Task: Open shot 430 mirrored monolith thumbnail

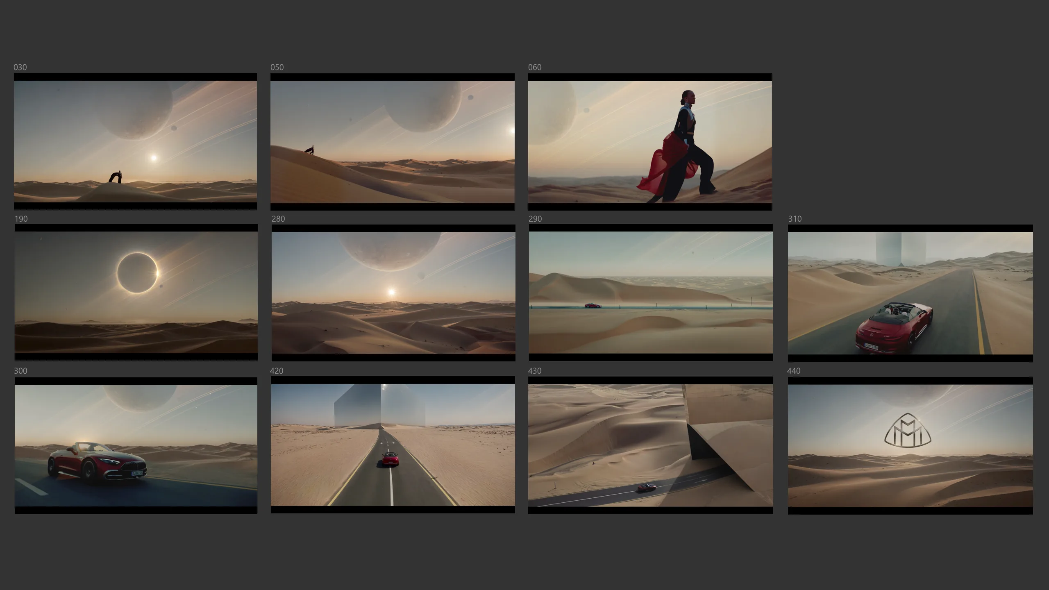Action: [x=650, y=445]
